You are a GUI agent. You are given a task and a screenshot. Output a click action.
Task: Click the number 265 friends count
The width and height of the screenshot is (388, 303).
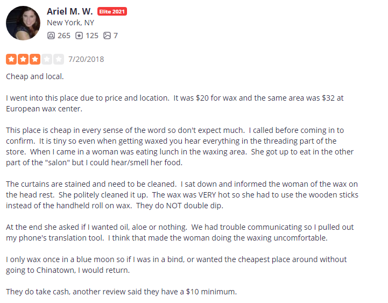click(64, 36)
